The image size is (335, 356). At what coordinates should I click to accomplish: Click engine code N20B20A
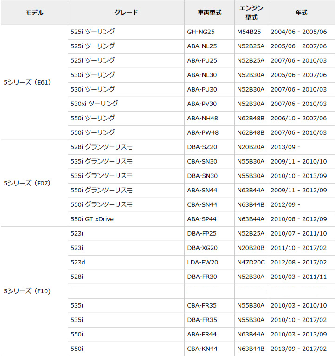click(x=251, y=147)
